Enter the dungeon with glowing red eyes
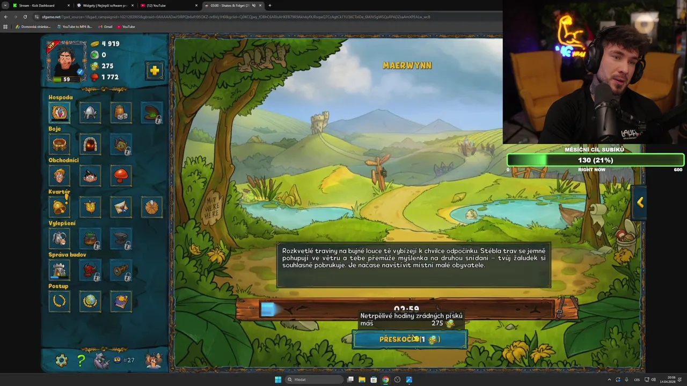This screenshot has height=386, width=687. [x=90, y=144]
